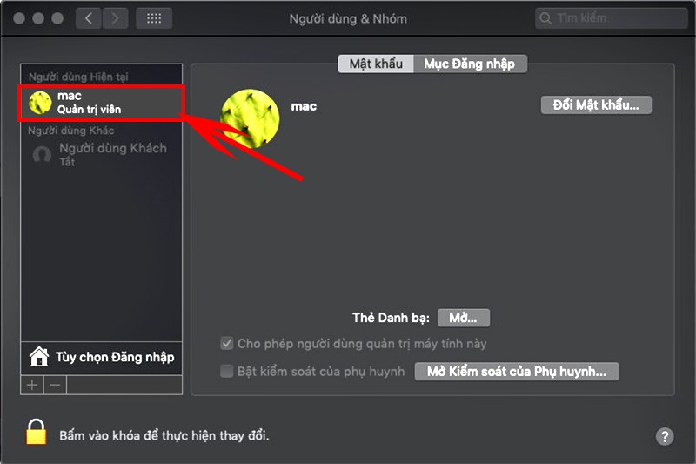The width and height of the screenshot is (696, 464).
Task: Click Đổi Mật khẩu button
Action: coord(596,105)
